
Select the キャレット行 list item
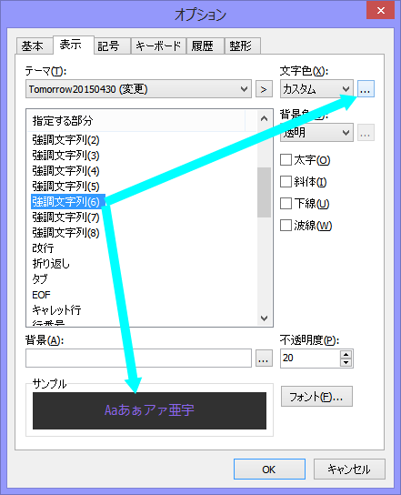tap(56, 310)
